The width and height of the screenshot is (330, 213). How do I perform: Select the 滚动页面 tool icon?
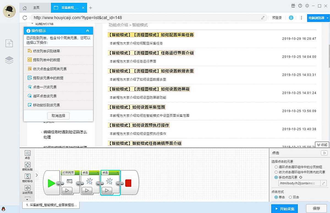[x=28, y=188]
